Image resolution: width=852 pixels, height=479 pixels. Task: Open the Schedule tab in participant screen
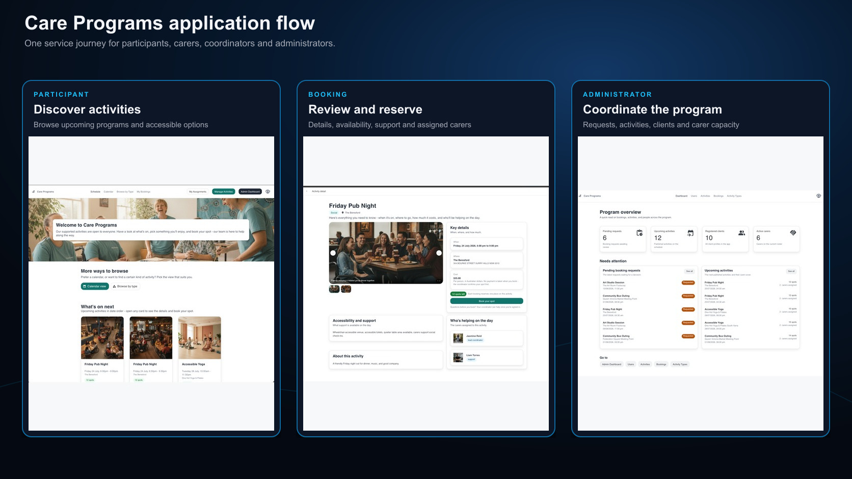[95, 192]
